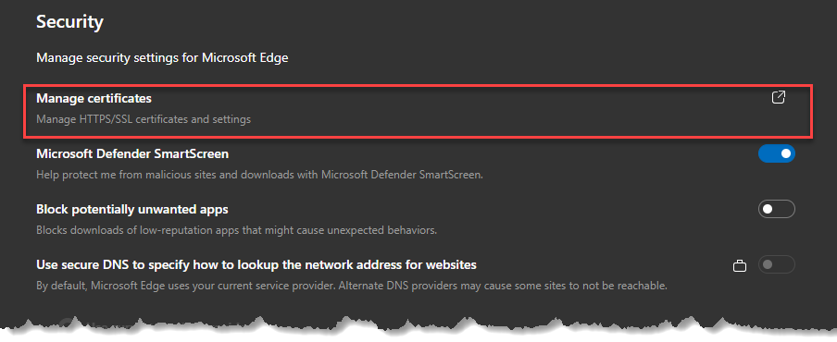
Task: Click the briefcase managed-by-organization icon
Action: coord(739,265)
